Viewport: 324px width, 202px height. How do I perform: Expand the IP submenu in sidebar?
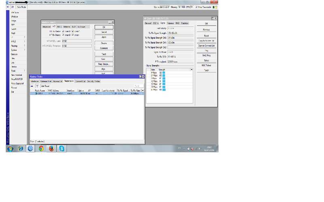pyautogui.click(x=17, y=37)
